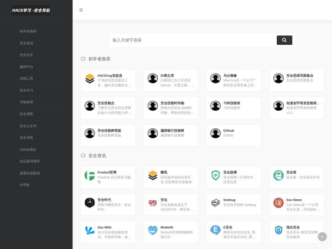Click the HACKing信息流 yellow stack icon
Viewport: 332px width, 249px height.
click(90, 79)
